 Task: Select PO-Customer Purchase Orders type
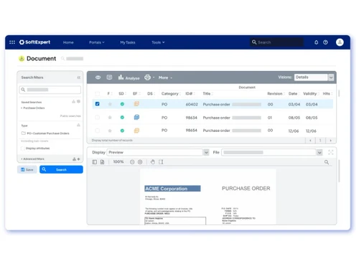click(x=48, y=133)
